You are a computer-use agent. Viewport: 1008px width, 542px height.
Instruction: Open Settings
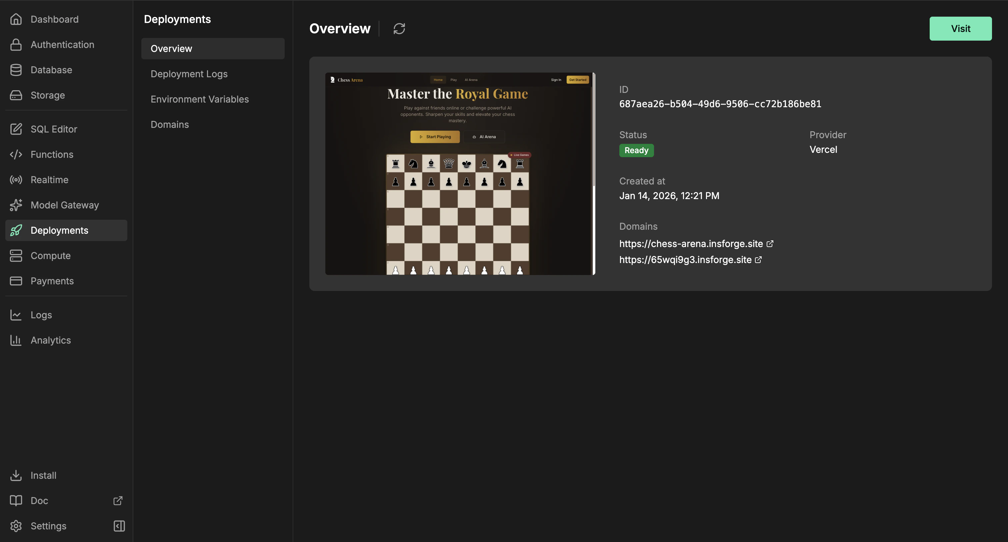coord(49,526)
